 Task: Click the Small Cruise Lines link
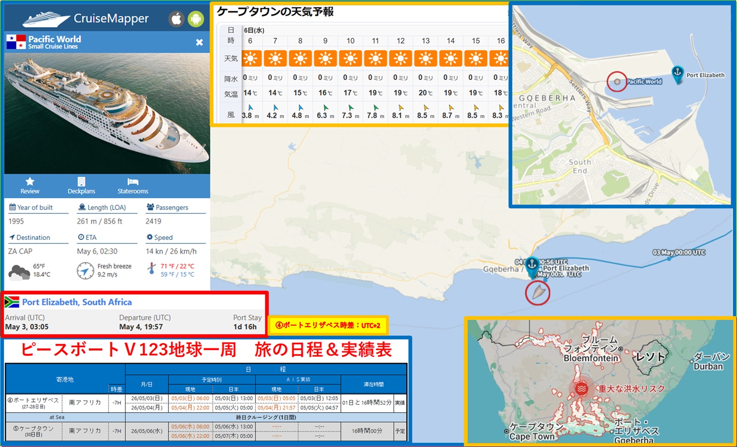pos(53,47)
